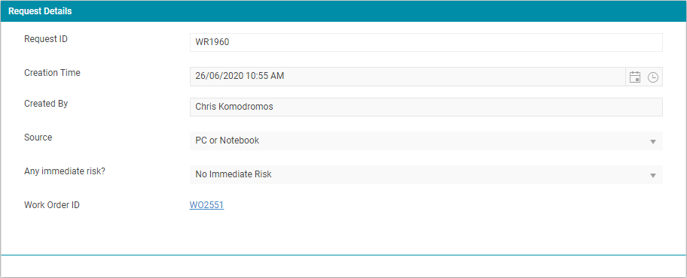
Task: Click the Work Order ID label
Action: [x=52, y=204]
